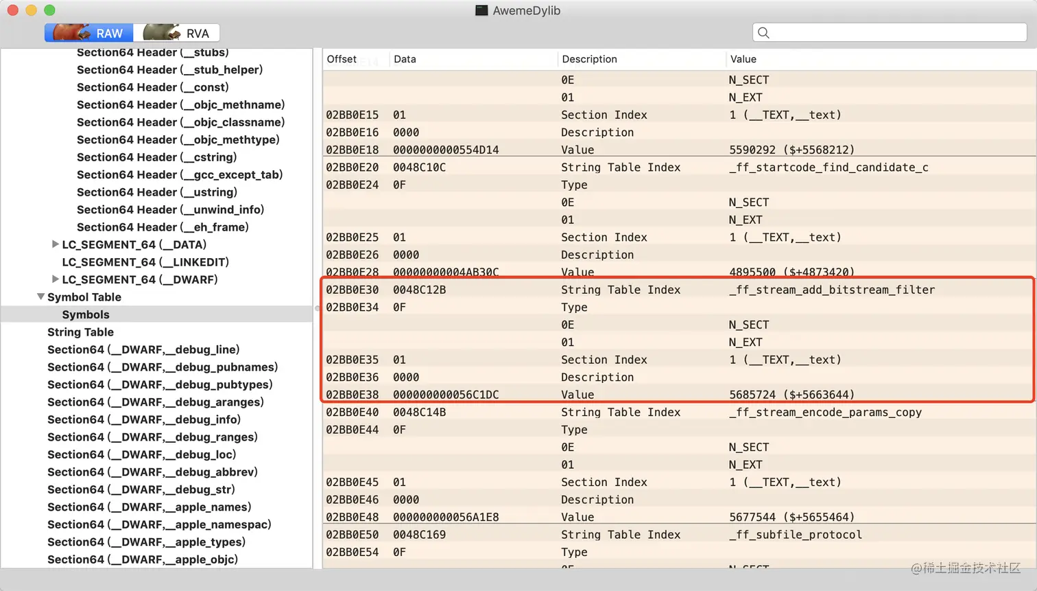Expand the LC_SEGMENT_64 (__DWARF) node
The height and width of the screenshot is (591, 1037).
[x=56, y=279]
